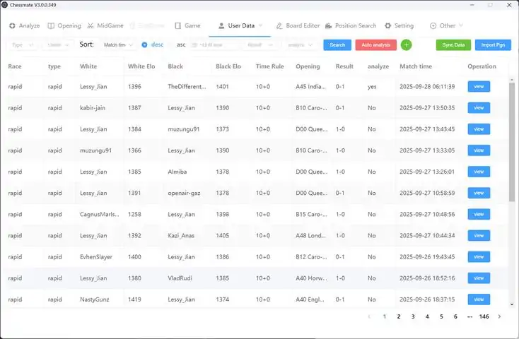The width and height of the screenshot is (519, 339).
Task: Click the Import Pgn button
Action: [493, 44]
